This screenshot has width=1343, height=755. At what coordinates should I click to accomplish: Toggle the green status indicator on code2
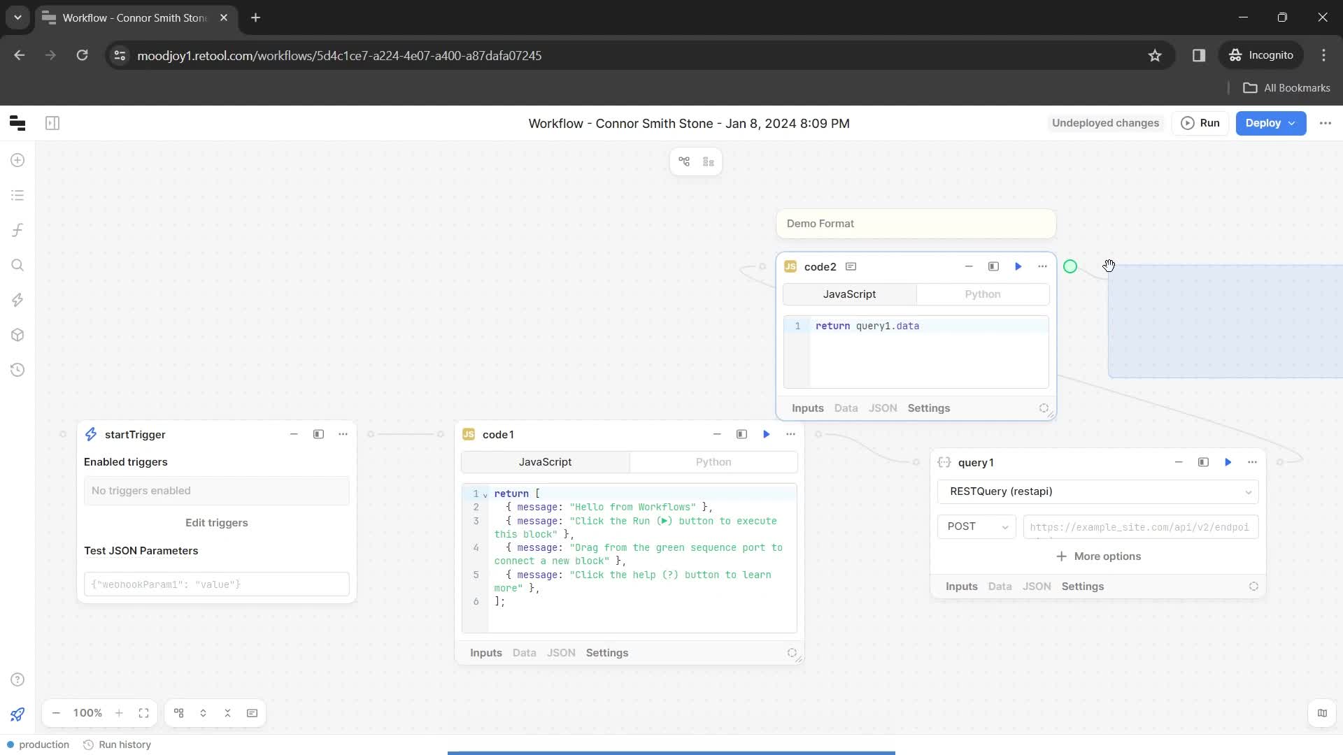point(1070,266)
